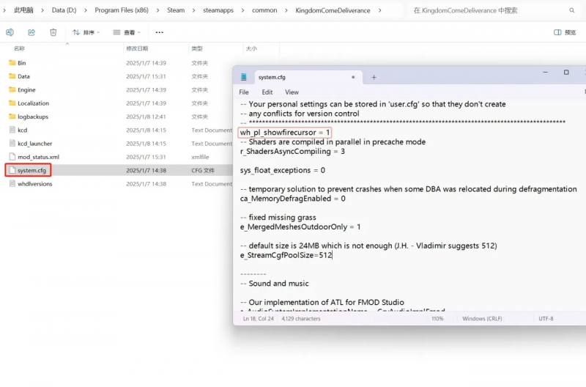Open the View menu in Notepad
The height and width of the screenshot is (387, 586).
coord(292,92)
